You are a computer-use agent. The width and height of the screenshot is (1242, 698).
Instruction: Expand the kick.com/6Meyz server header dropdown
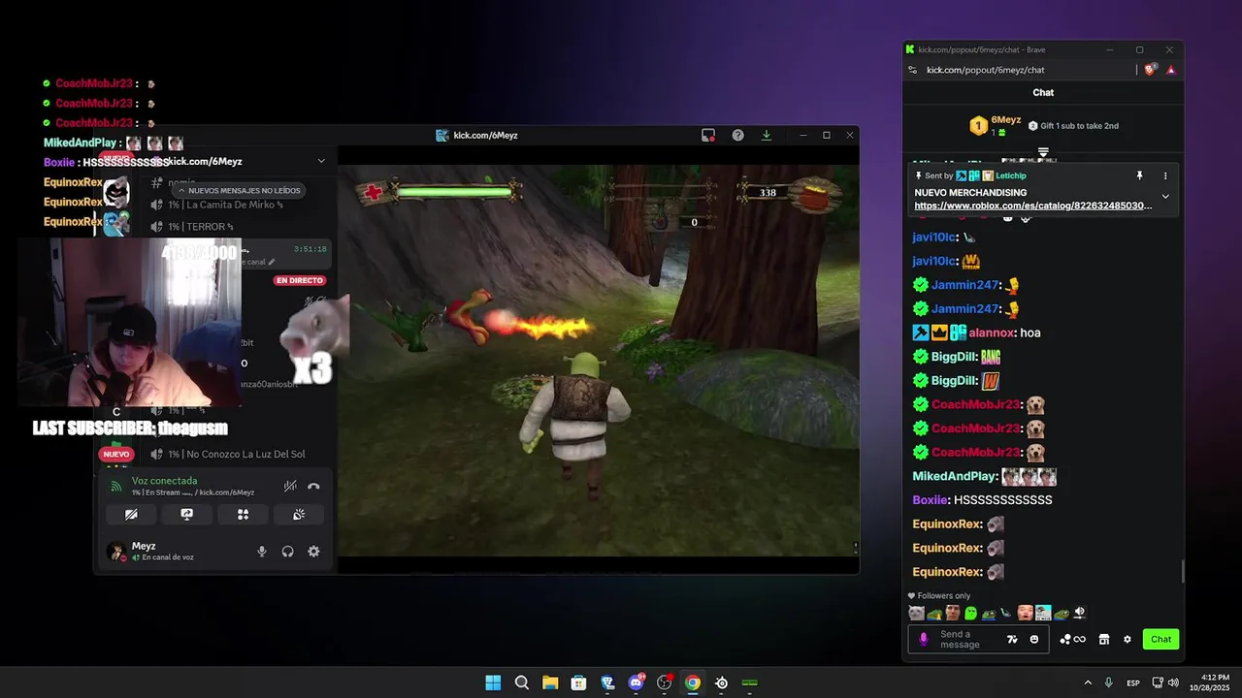[321, 161]
